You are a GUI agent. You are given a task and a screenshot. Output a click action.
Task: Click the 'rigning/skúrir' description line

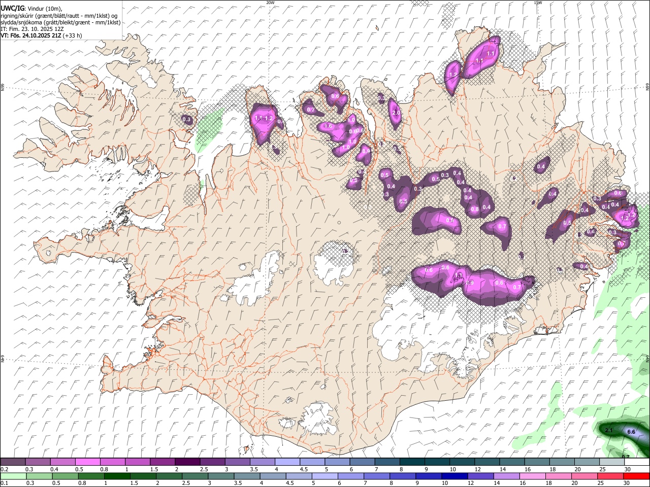pos(59,15)
